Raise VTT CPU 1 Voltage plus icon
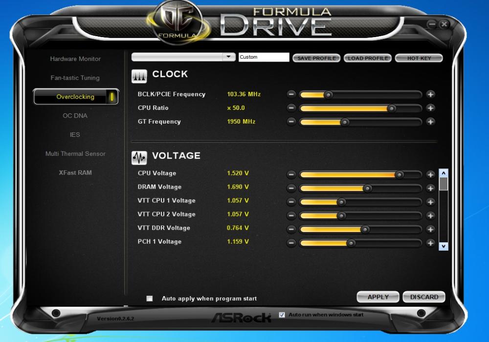This screenshot has height=342, width=489. tap(430, 202)
